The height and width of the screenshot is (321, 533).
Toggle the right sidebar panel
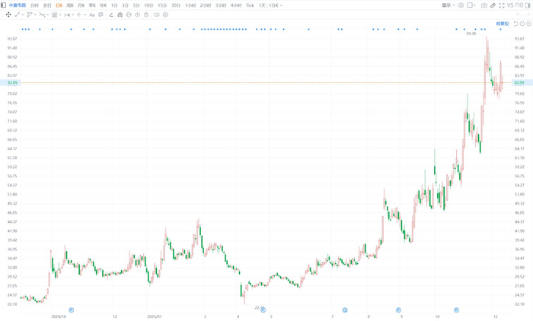pyautogui.click(x=530, y=5)
